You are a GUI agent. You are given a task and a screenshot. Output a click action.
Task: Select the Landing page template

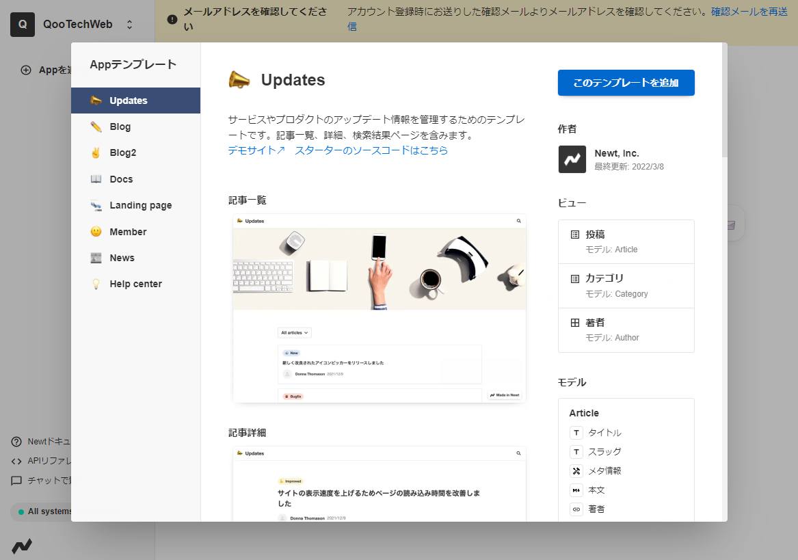point(135,205)
